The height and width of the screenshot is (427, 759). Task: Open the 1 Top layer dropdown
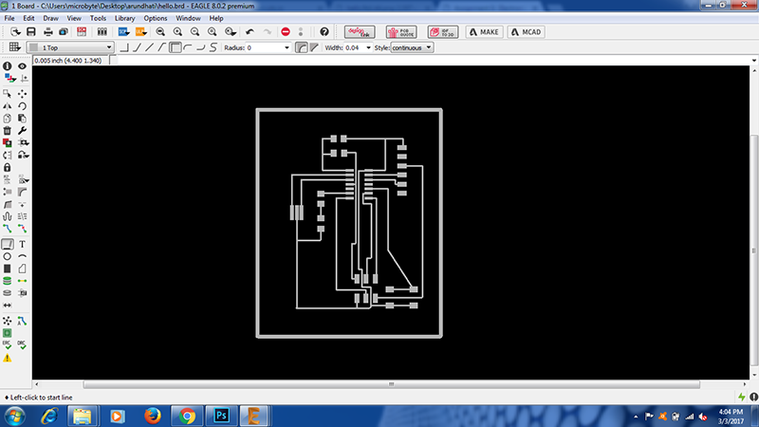pos(70,47)
